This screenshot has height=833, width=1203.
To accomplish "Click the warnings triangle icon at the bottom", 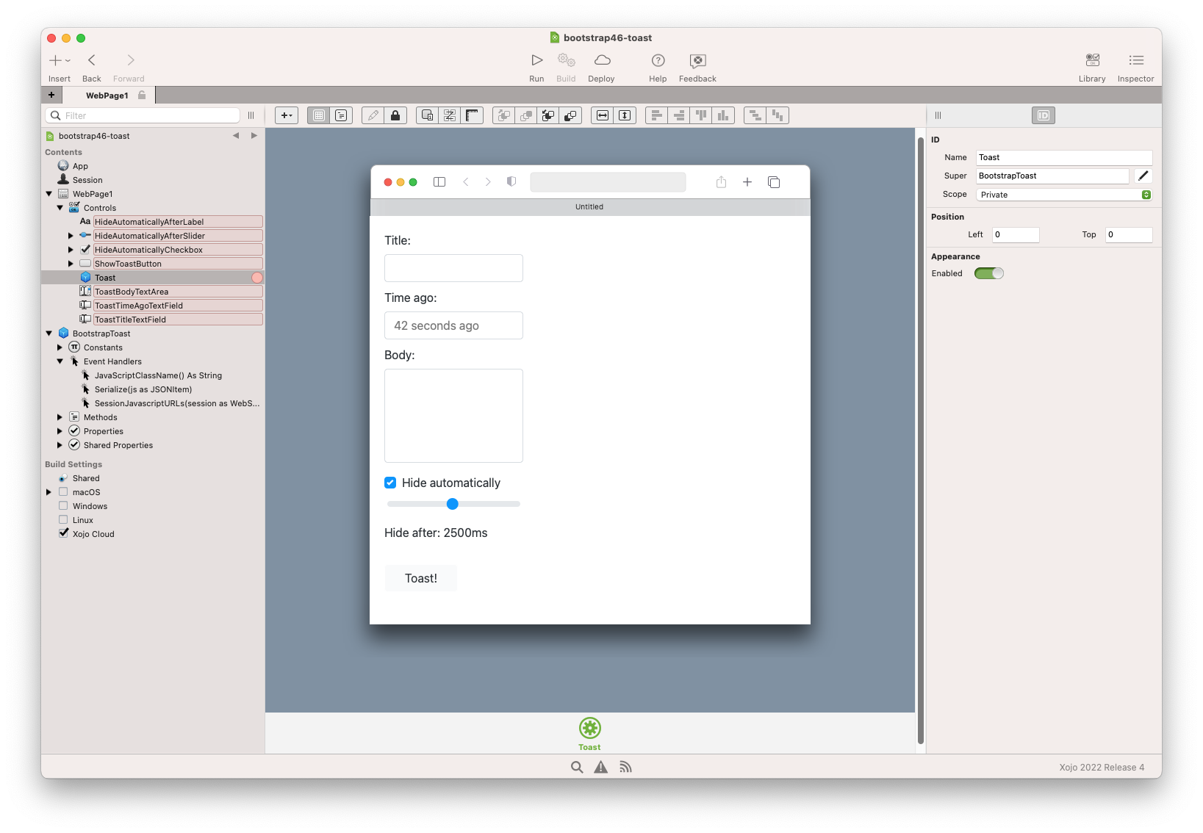I will 600,766.
